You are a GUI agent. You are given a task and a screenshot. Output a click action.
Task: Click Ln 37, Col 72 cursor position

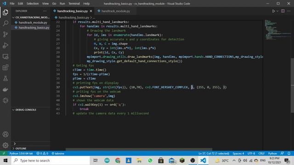click(214, 154)
